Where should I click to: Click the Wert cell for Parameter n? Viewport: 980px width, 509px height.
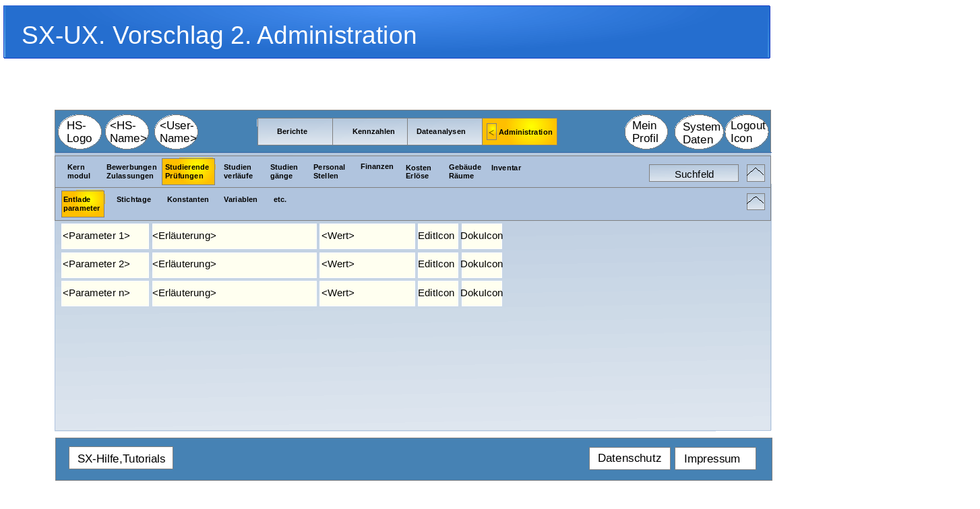click(x=367, y=294)
